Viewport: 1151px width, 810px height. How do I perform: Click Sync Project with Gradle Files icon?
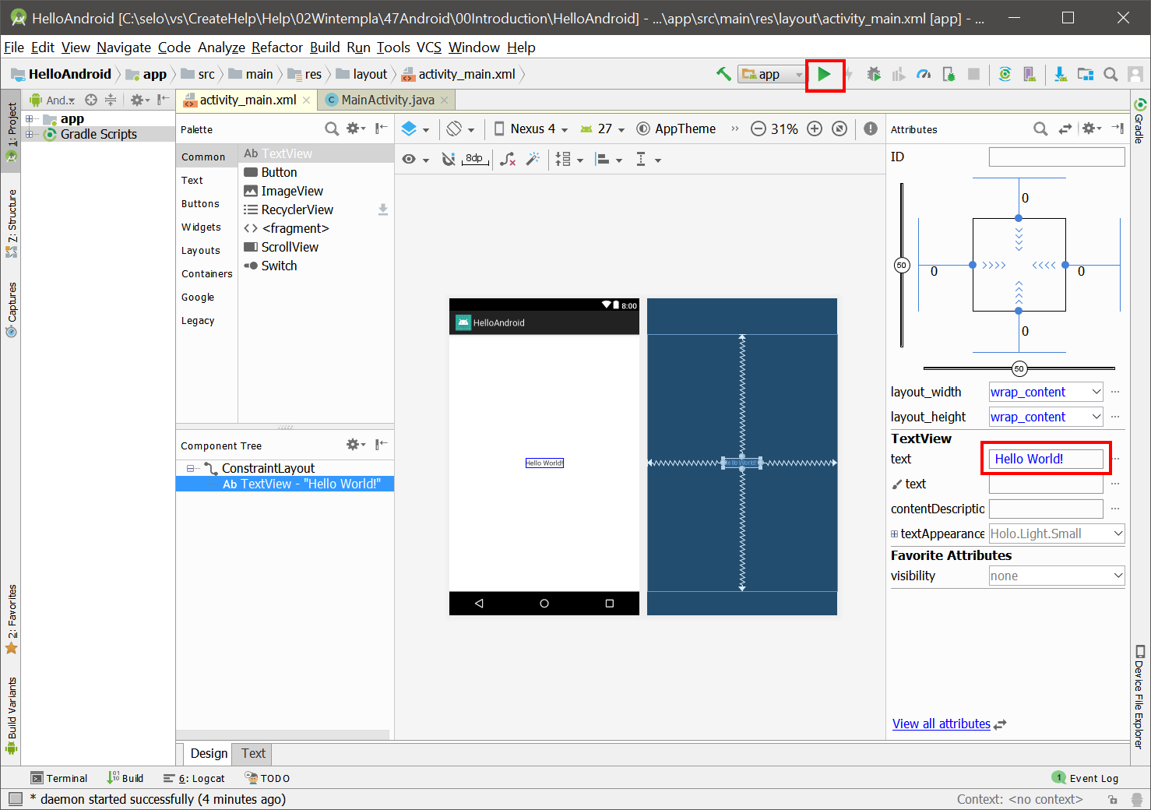(1005, 74)
